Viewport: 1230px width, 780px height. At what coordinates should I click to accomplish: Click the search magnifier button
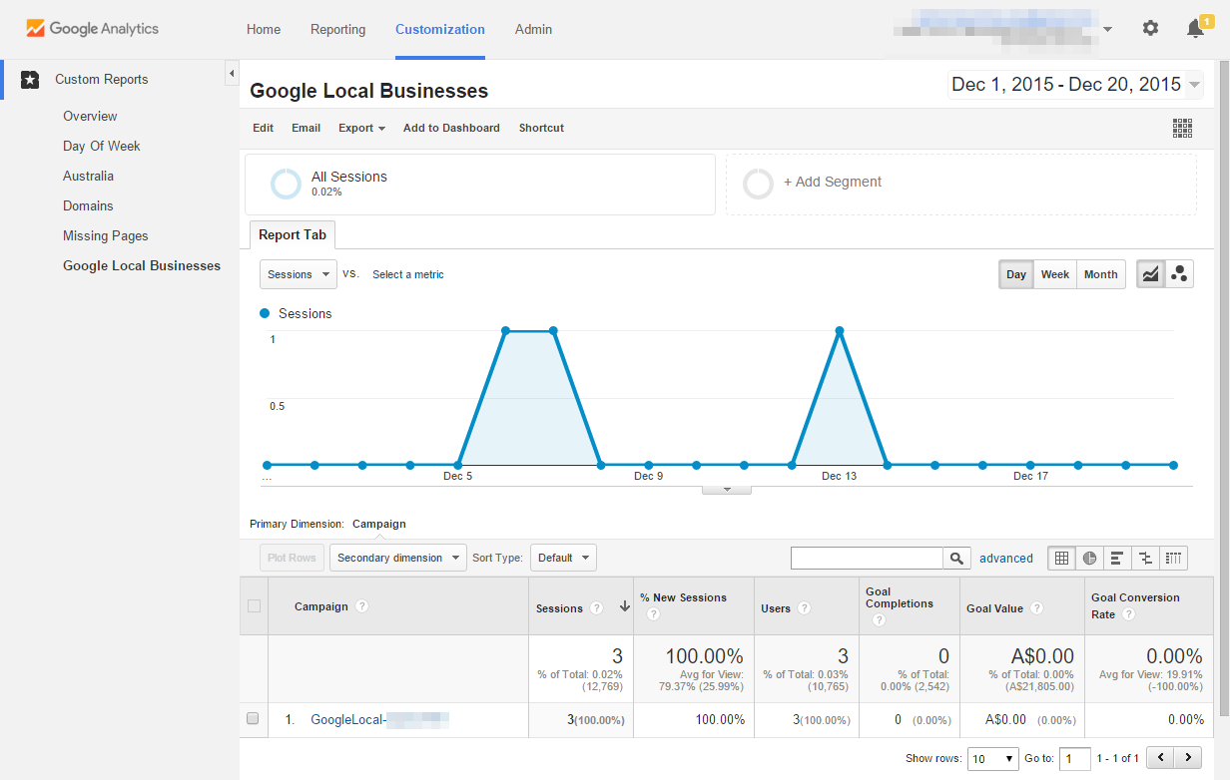click(956, 559)
